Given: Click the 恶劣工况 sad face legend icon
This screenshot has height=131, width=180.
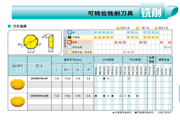Looking at the screenshot, I should (156, 28).
